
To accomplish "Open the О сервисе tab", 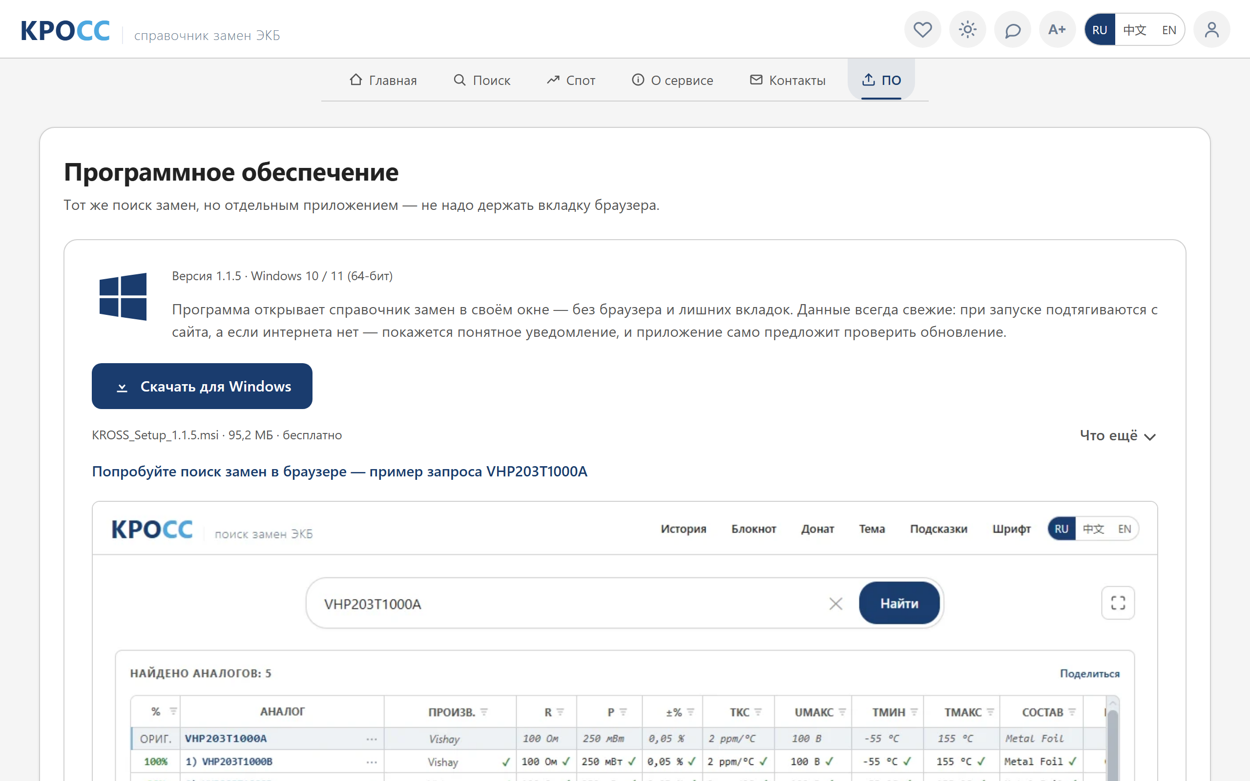I will click(672, 80).
